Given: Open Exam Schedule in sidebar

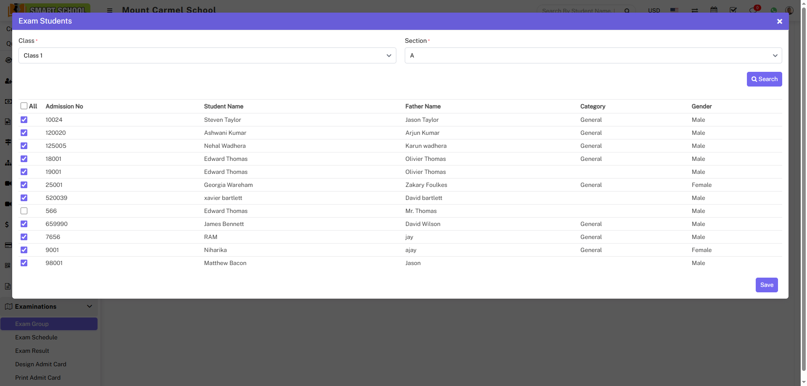Looking at the screenshot, I should click(x=36, y=337).
